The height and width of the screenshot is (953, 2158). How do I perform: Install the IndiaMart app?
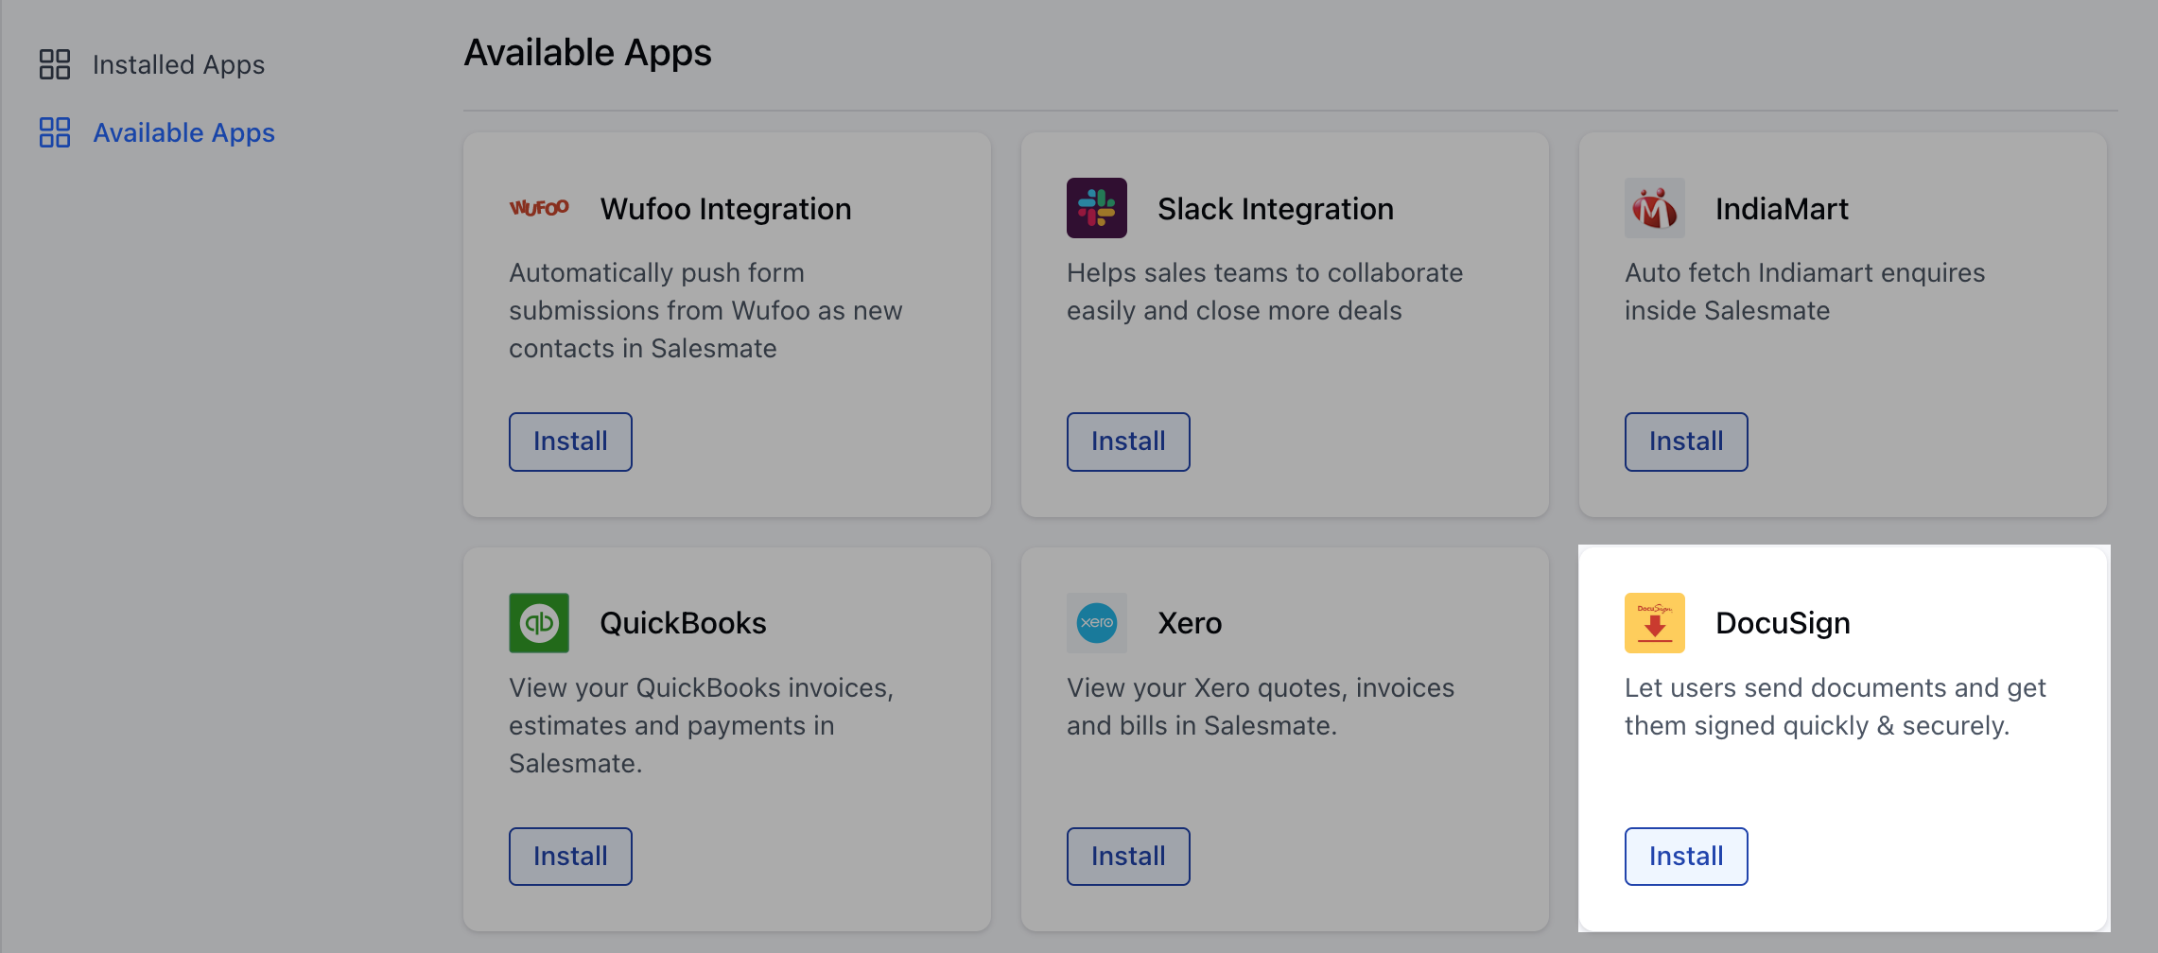tap(1685, 442)
